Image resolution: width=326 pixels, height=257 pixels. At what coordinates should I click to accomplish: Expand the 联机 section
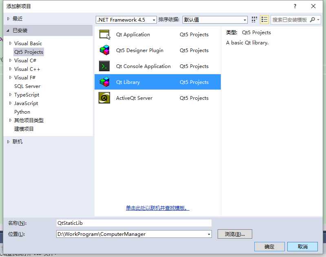pyautogui.click(x=8, y=142)
